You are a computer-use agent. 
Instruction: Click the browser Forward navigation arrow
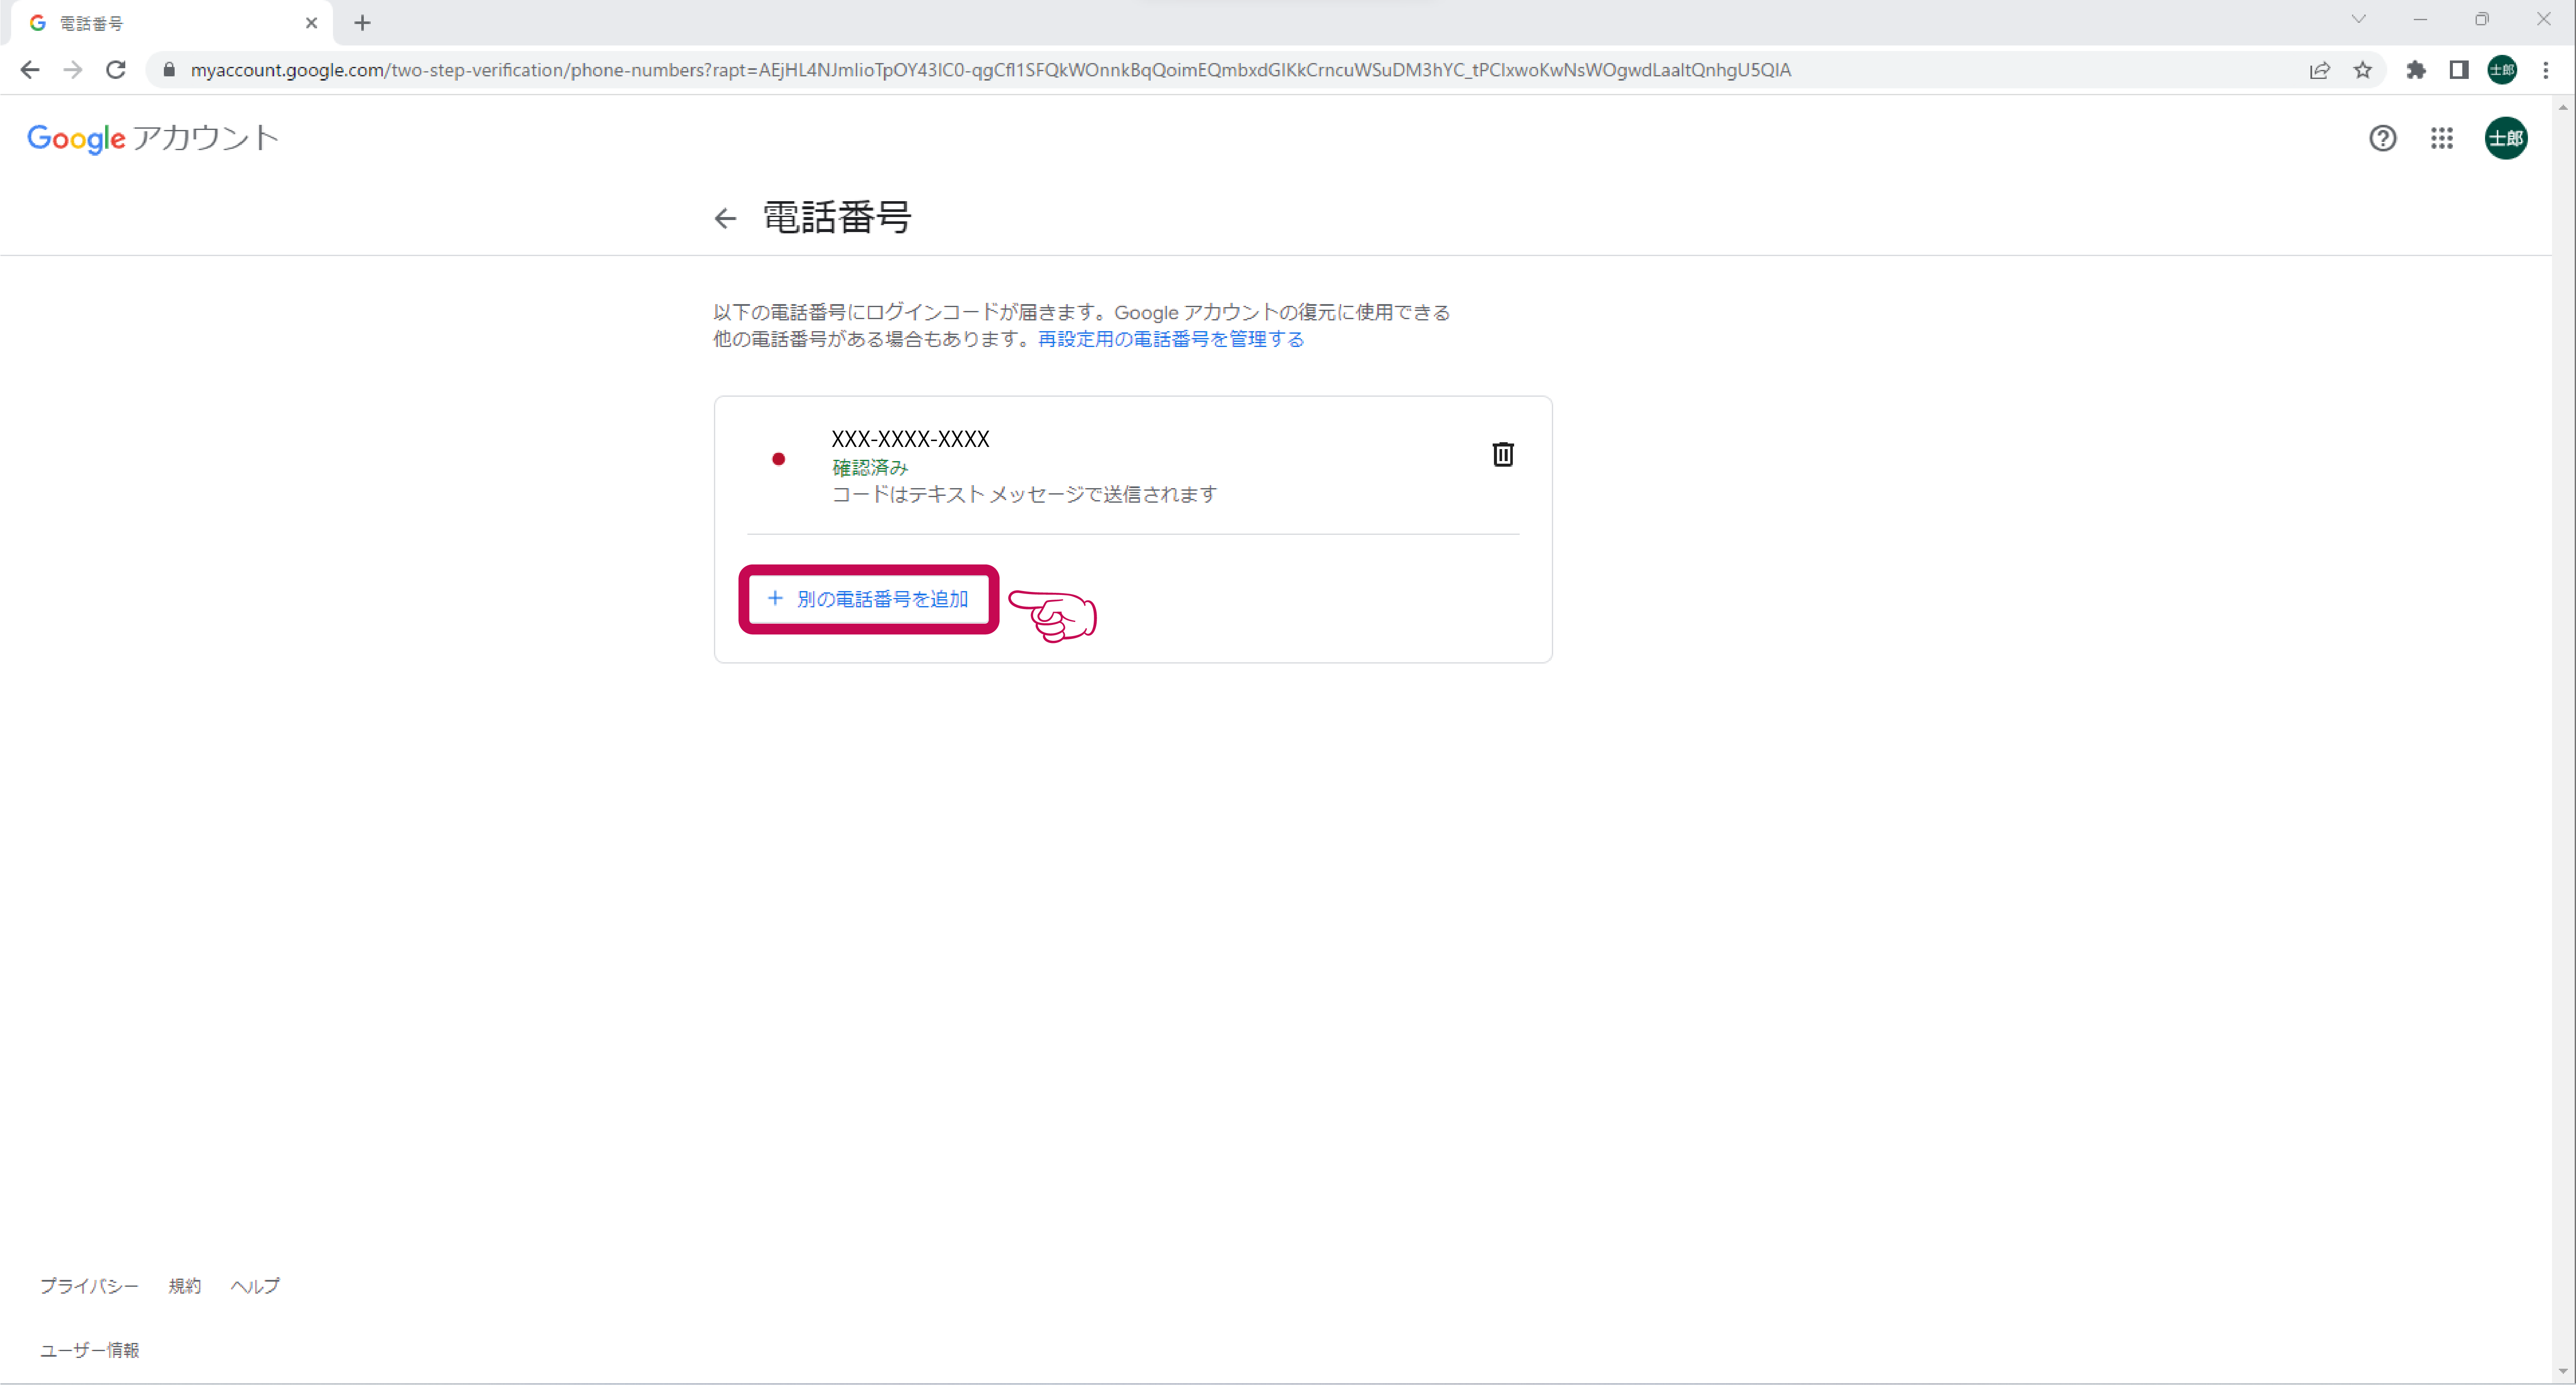coord(73,70)
